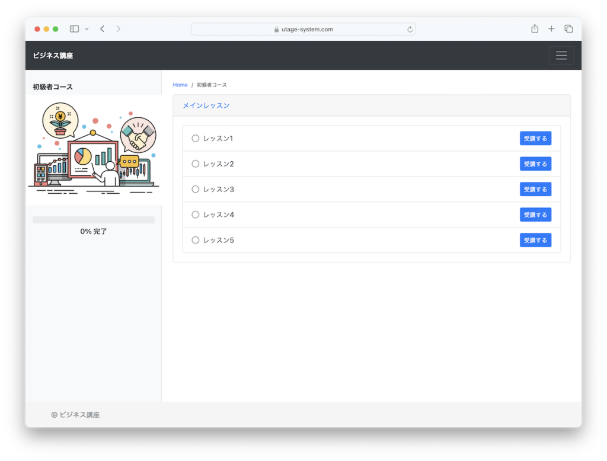Toggle the レッスン5 completion circle

click(x=196, y=240)
